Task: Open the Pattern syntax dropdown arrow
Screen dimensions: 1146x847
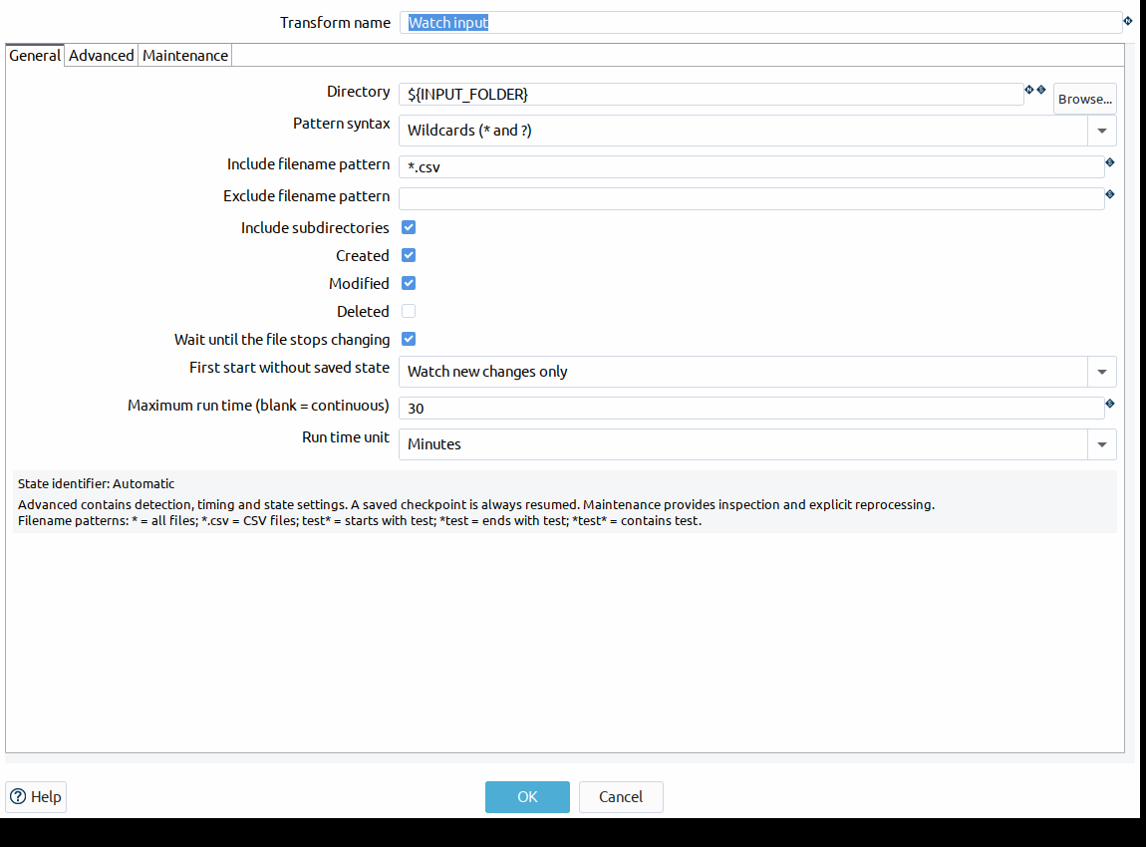Action: tap(1101, 131)
